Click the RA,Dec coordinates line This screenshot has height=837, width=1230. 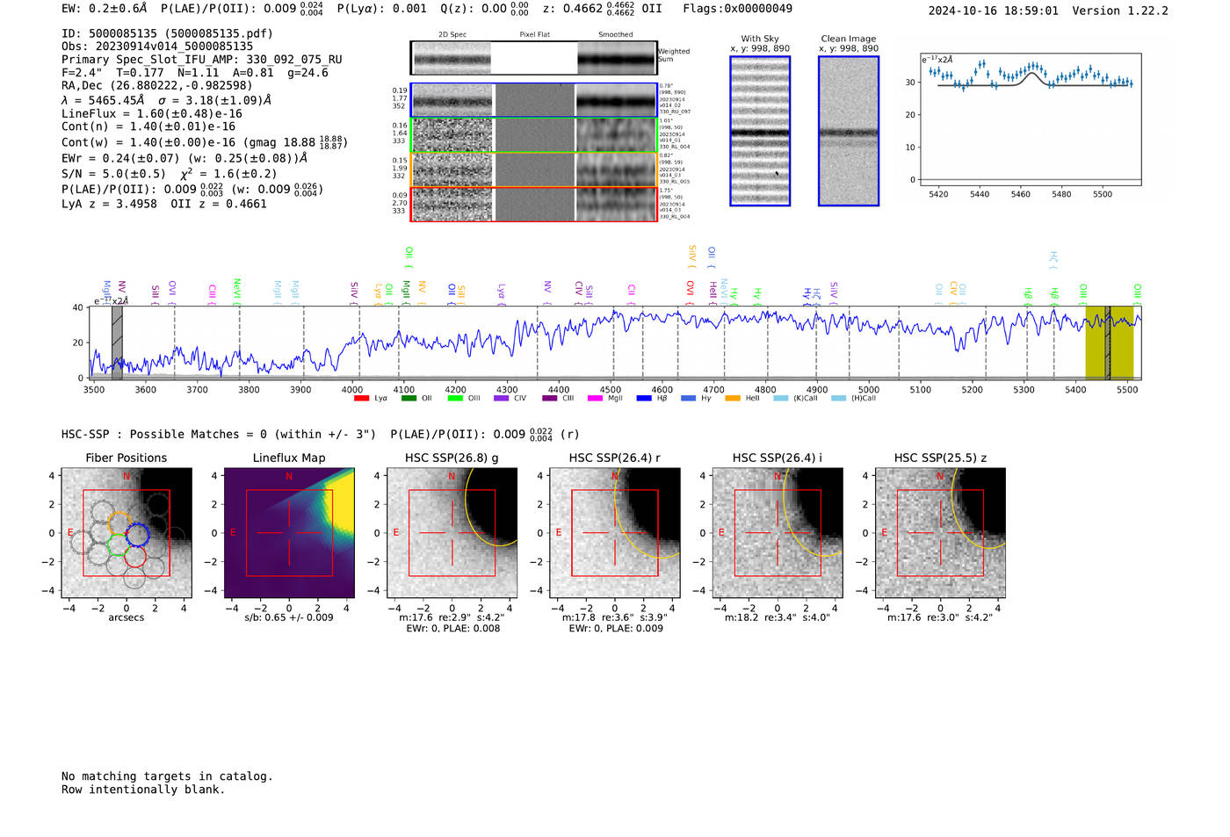pos(156,85)
